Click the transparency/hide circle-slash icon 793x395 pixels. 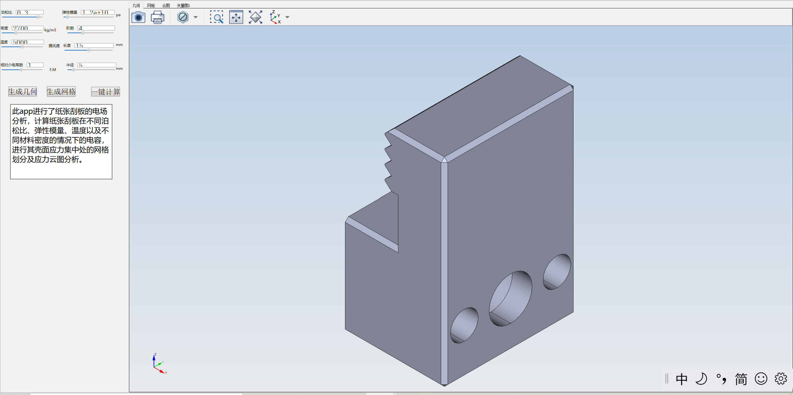pyautogui.click(x=183, y=17)
